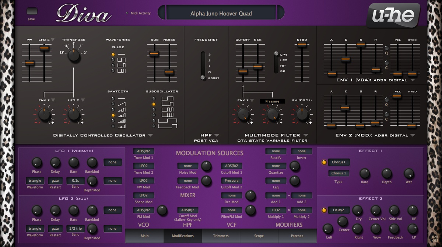This screenshot has height=247, width=442.
Task: Click the Rate knob in Effect 1
Action: [364, 173]
